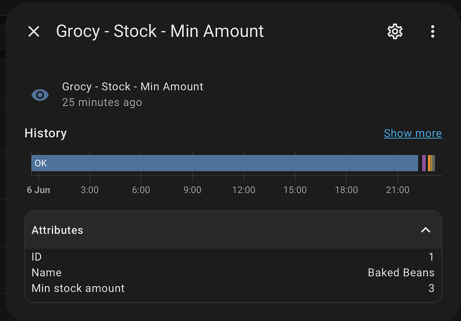The height and width of the screenshot is (321, 461).
Task: Collapse the Attributes panel chevron
Action: pos(426,230)
